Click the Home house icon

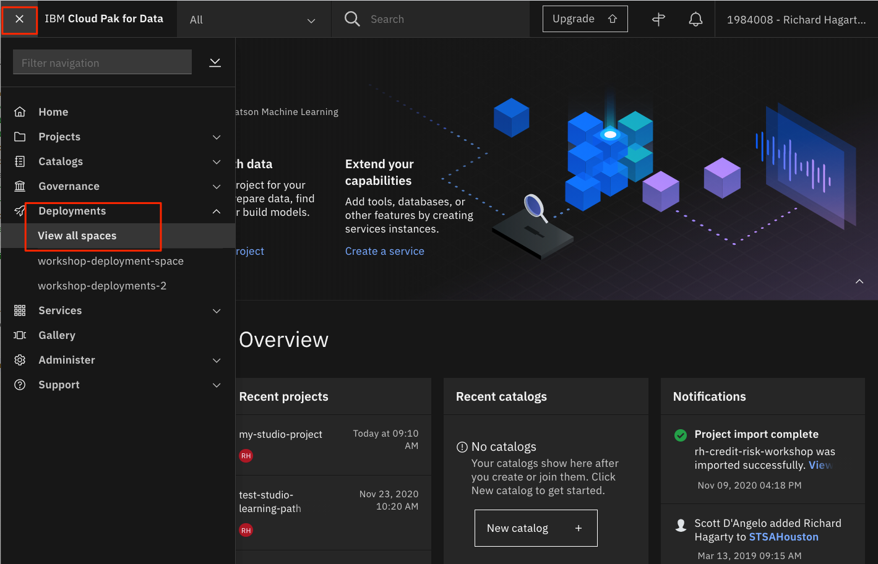20,112
